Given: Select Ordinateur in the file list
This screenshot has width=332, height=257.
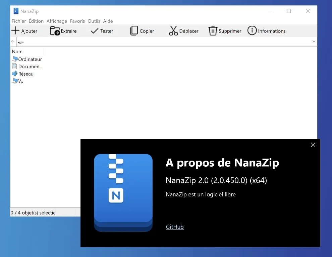Looking at the screenshot, I should (x=30, y=59).
